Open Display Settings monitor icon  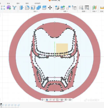pyautogui.click(x=62, y=100)
